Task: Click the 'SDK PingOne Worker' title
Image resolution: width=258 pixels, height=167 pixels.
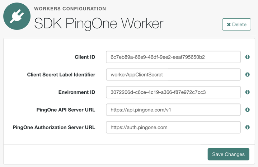Action: 99,24
